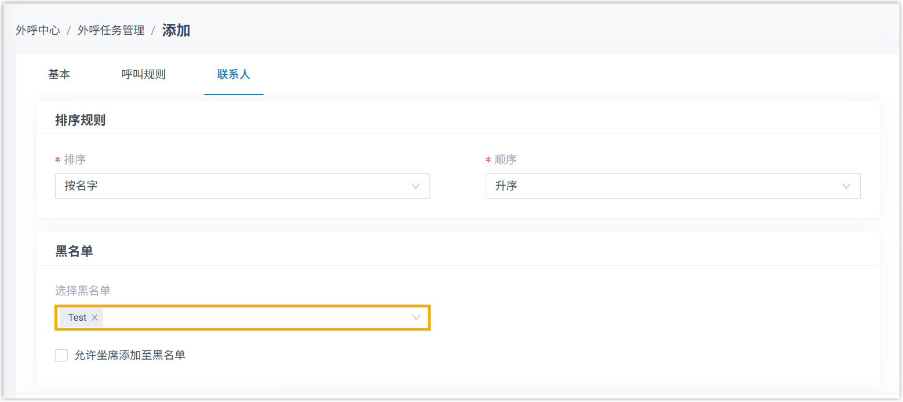Switch to the 基本 tab
Image resolution: width=903 pixels, height=402 pixels.
coord(59,74)
